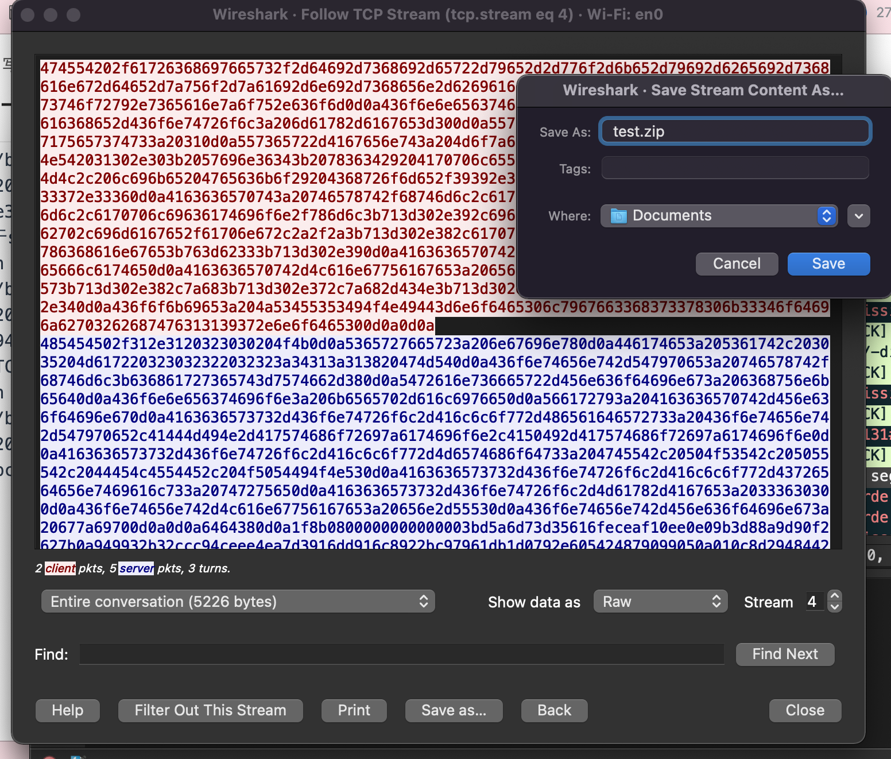Click the red 'client' label
Image resolution: width=891 pixels, height=759 pixels.
pos(60,568)
